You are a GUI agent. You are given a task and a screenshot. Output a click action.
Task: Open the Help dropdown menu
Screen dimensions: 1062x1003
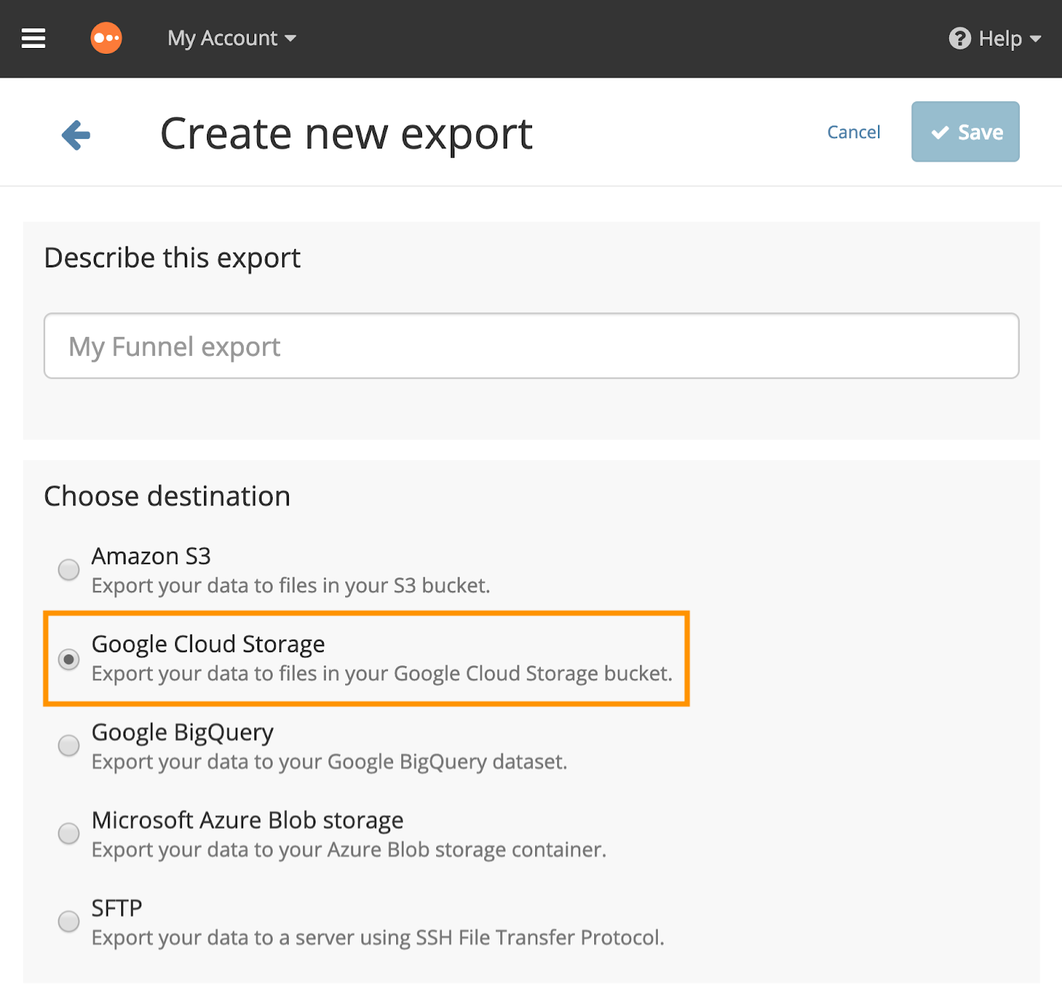(995, 38)
